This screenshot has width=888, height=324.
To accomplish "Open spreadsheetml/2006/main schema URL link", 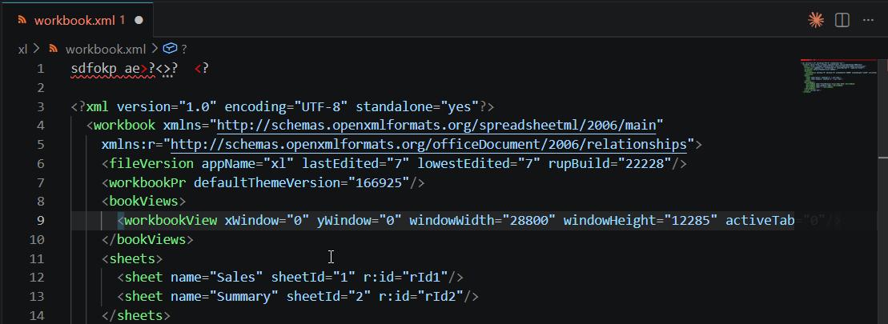I will [x=436, y=125].
